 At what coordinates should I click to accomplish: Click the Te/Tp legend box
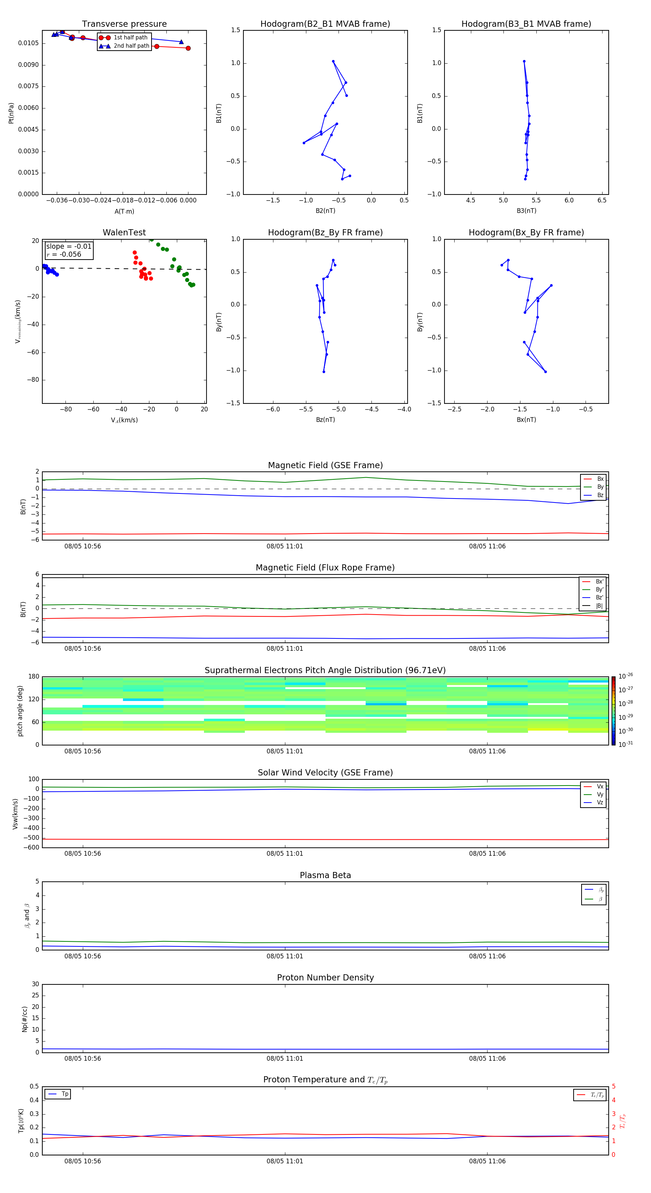(590, 1095)
